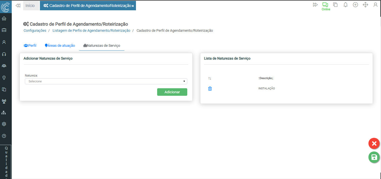Image resolution: width=381 pixels, height=179 pixels.
Task: Expand the Natureza select dropdown
Action: (106, 81)
